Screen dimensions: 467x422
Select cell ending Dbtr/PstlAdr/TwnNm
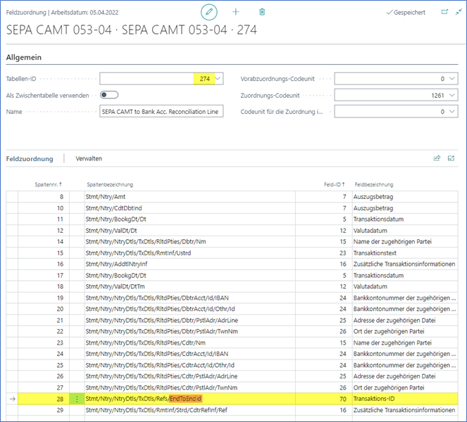189,331
